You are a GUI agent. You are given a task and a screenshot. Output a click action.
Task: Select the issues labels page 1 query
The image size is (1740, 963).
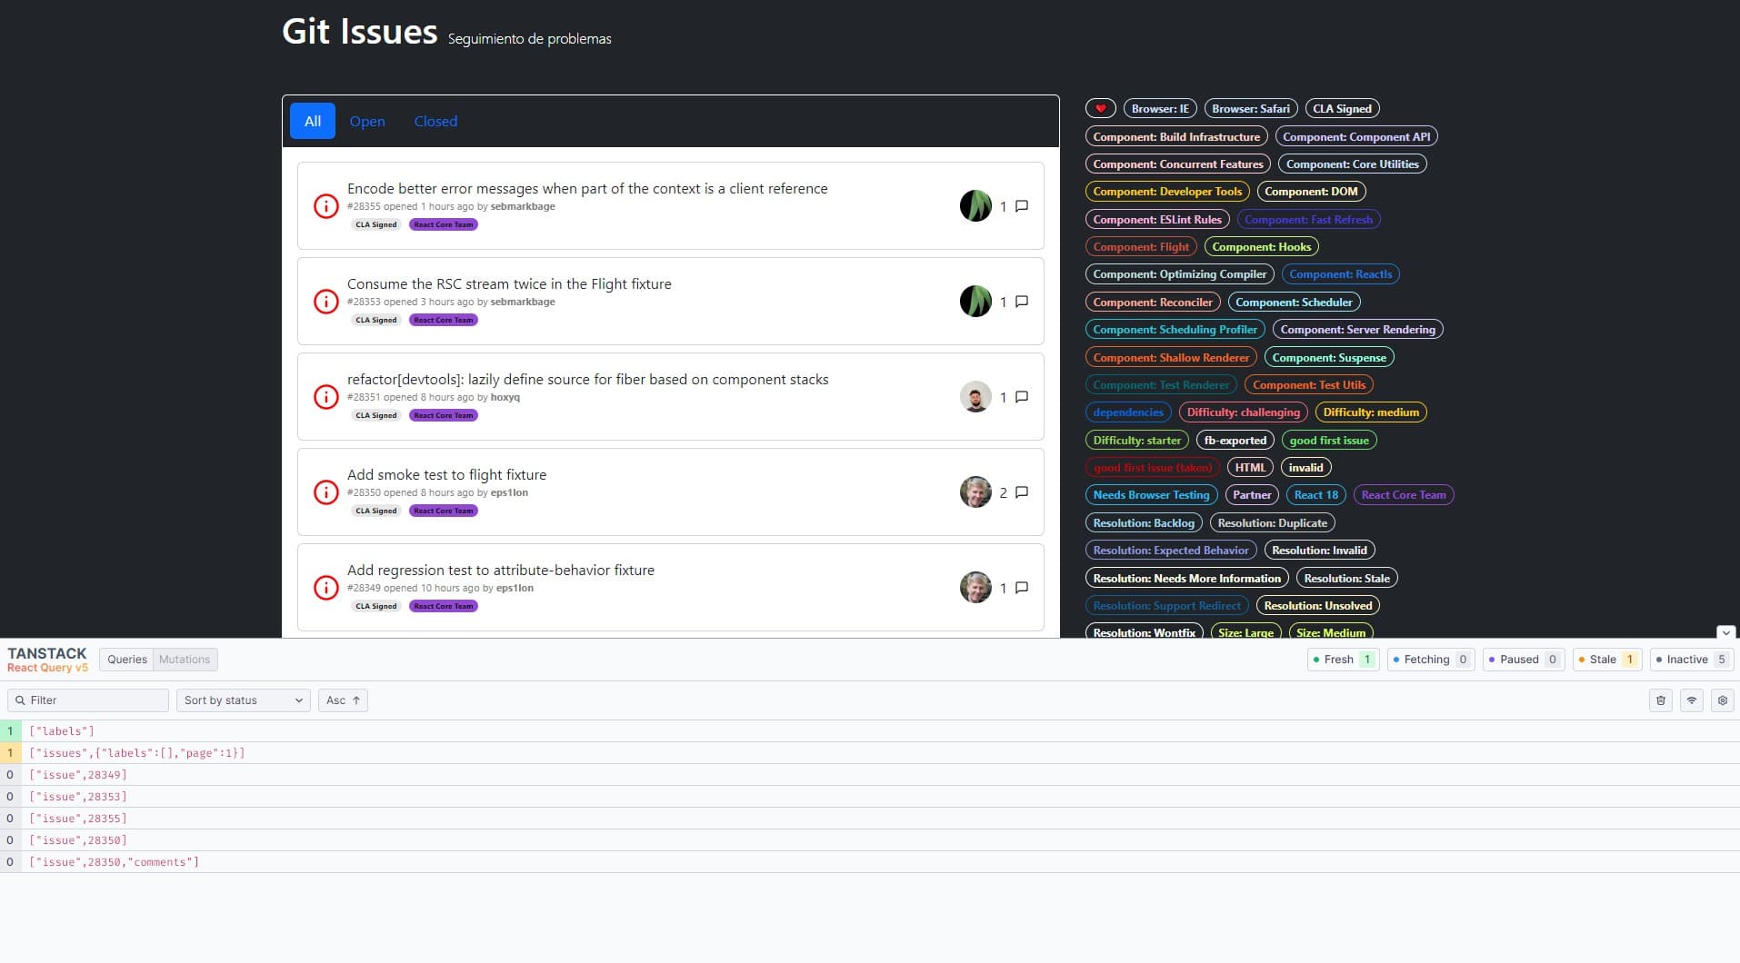coord(870,753)
